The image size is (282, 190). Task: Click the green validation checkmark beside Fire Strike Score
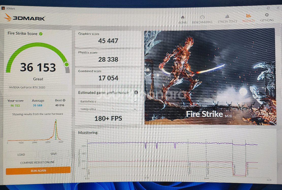(41, 34)
